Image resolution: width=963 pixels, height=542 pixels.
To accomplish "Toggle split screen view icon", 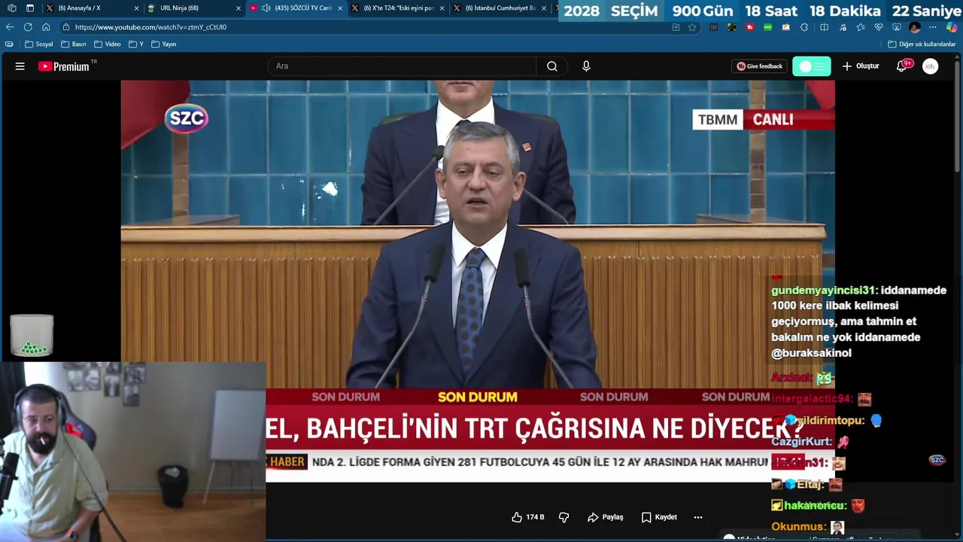I will pos(824,27).
